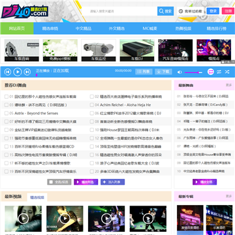Open the 车载DJ black box ad thumbnail
This screenshot has width=235, height=235.
pos(137,50)
